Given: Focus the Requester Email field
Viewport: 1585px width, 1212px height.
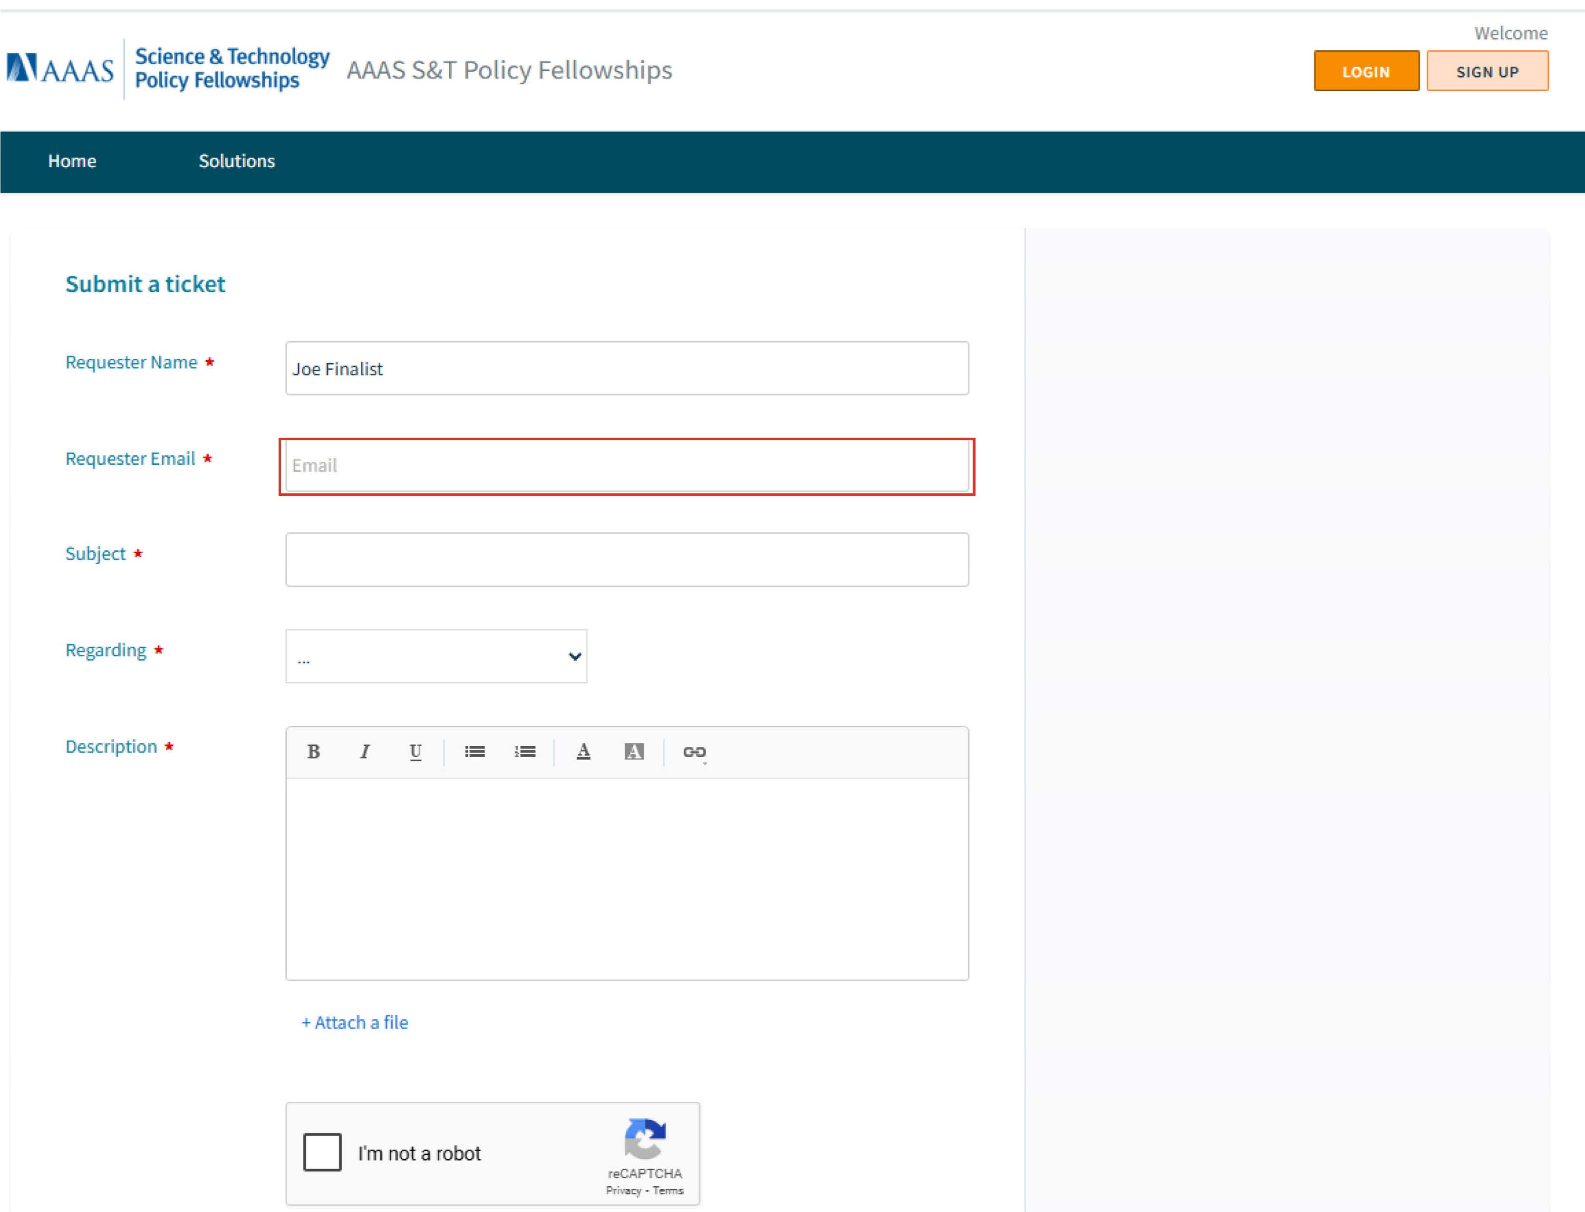Looking at the screenshot, I should pyautogui.click(x=626, y=466).
